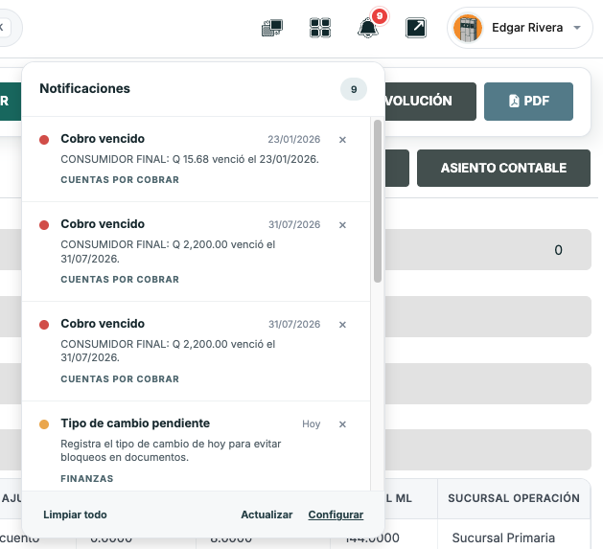Open the expand-in-new-window arrow icon

pyautogui.click(x=416, y=28)
